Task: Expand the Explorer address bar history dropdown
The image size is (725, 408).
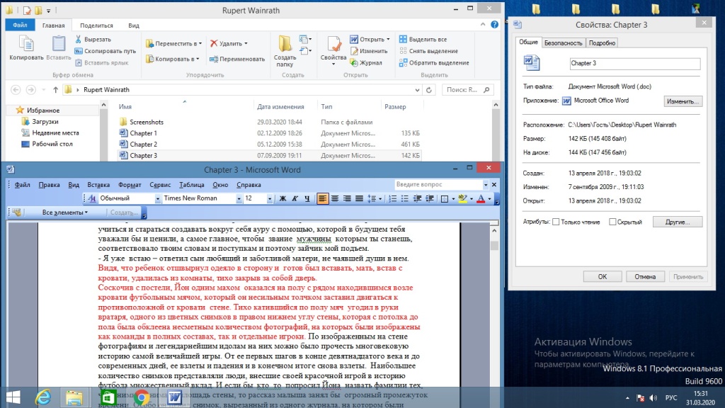Action: coord(417,90)
